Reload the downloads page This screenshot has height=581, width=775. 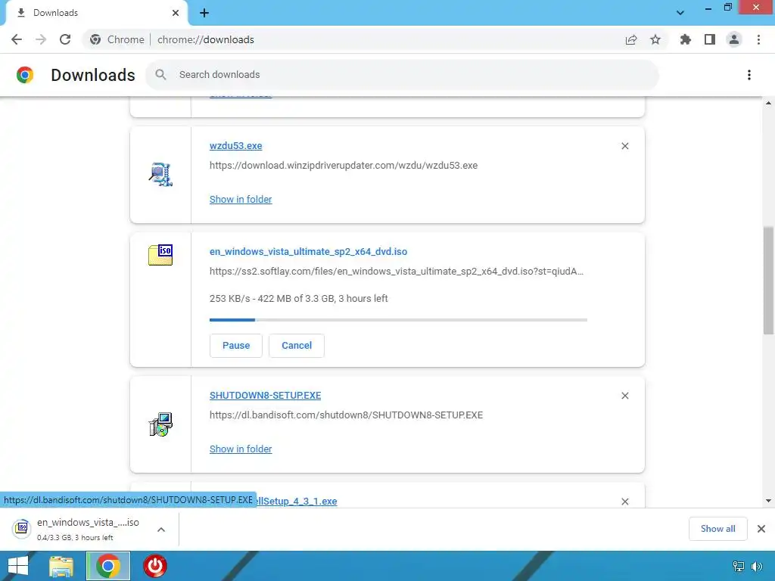(x=65, y=39)
